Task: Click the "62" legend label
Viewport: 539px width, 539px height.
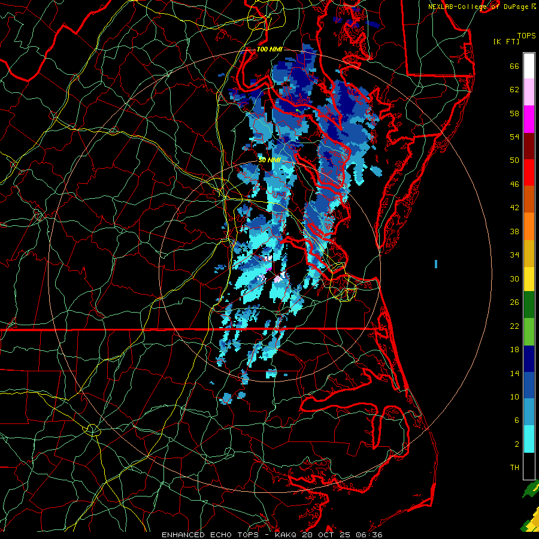Action: pyautogui.click(x=514, y=90)
